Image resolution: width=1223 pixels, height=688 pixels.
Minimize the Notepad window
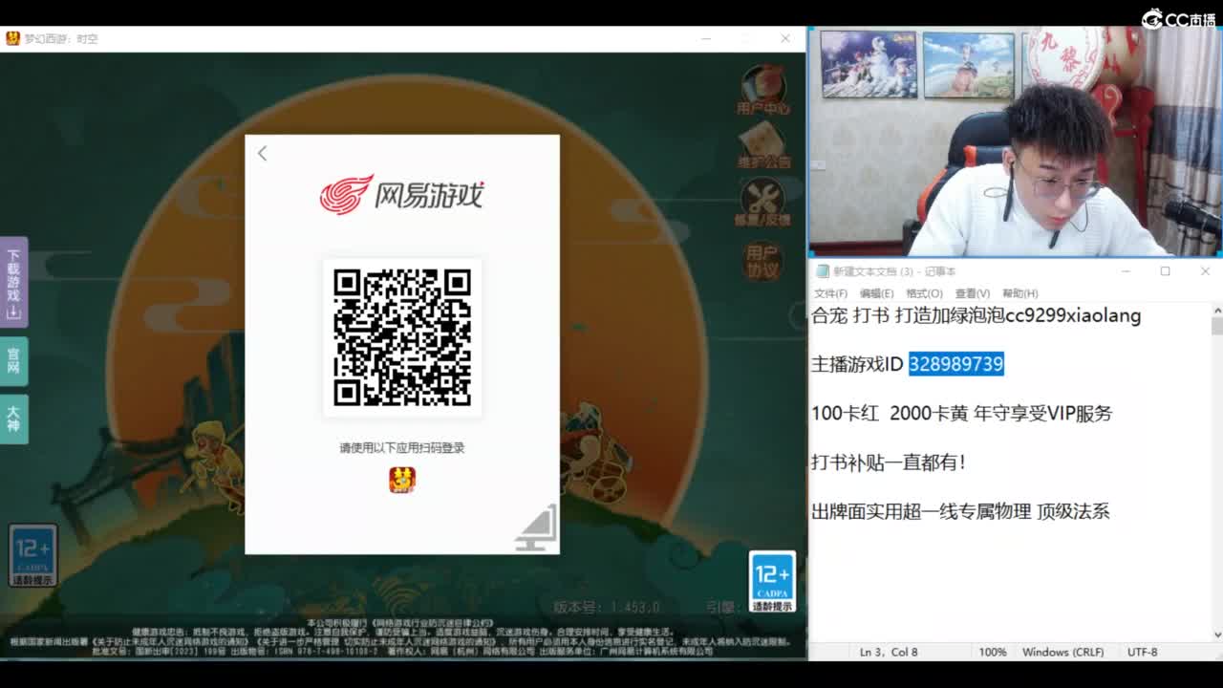[1126, 271]
